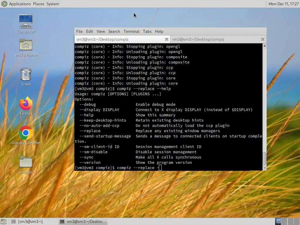300x225 pixels.
Task: Click the '--send-startup-message' option text
Action: [105, 136]
